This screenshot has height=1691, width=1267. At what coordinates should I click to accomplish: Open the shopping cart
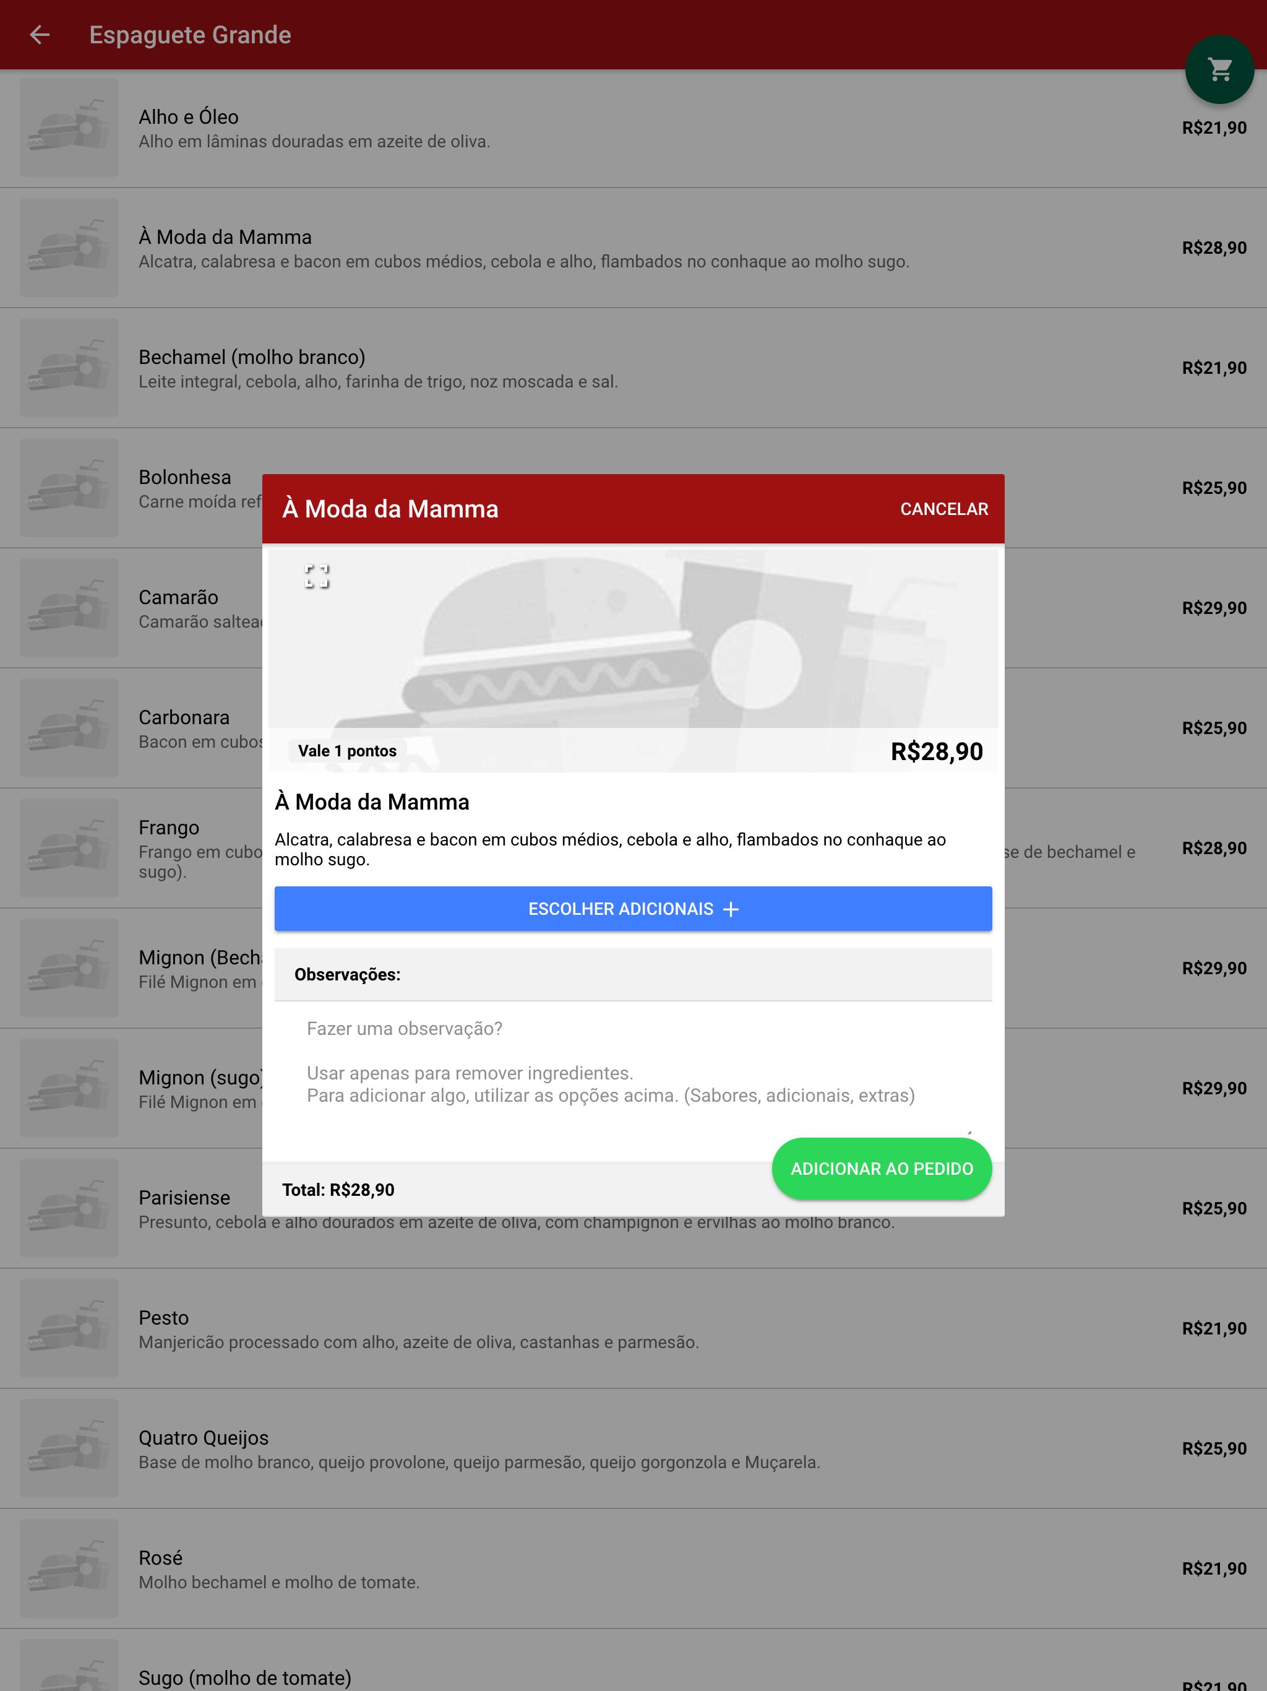point(1219,69)
